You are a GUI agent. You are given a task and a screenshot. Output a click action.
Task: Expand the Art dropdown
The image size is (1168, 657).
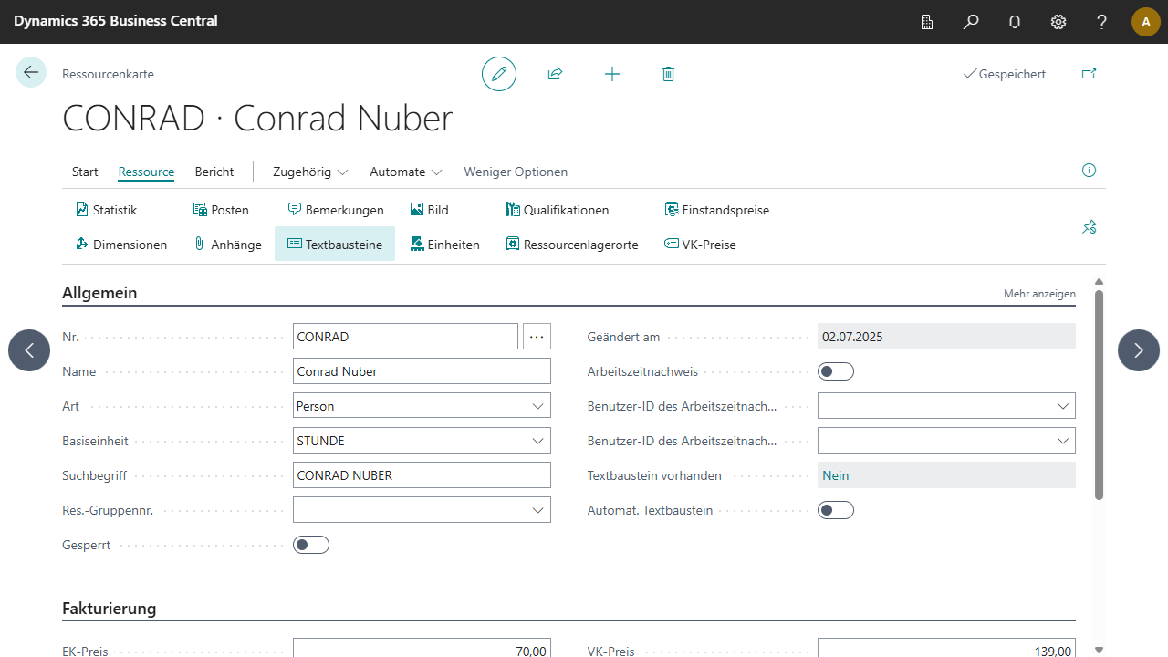537,406
